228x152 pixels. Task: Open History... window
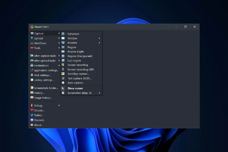[45, 93]
